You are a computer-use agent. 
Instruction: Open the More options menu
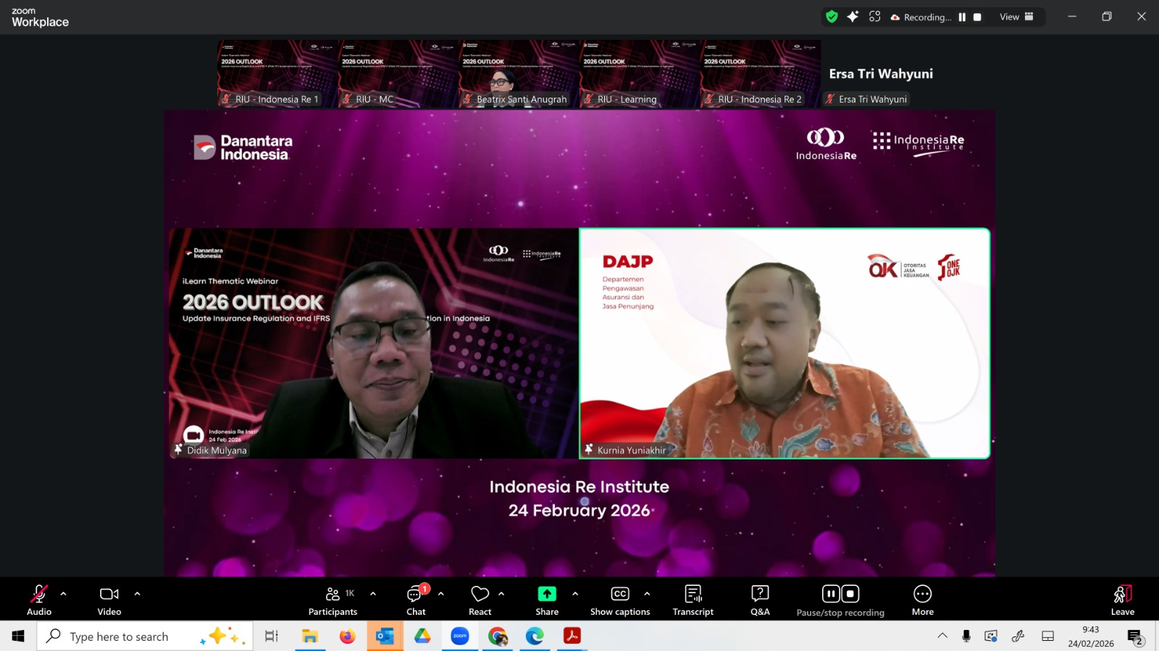pyautogui.click(x=922, y=600)
